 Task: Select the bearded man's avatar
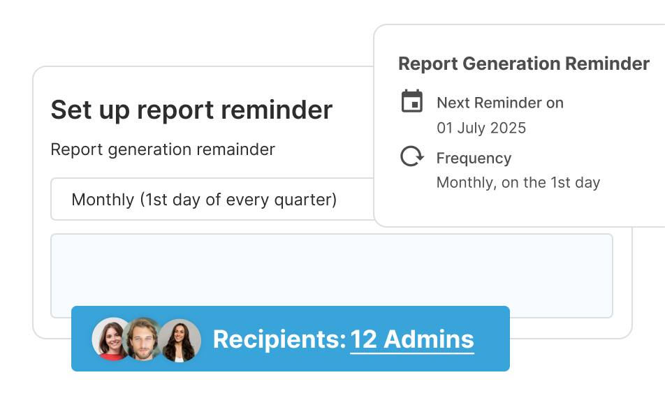point(143,339)
